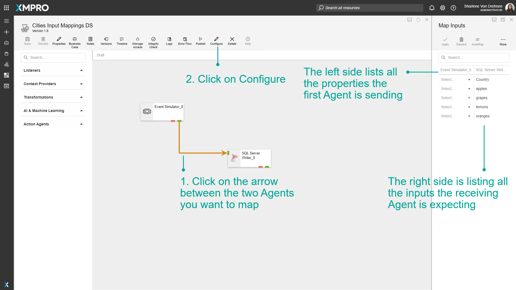Save the data stream
516x290 pixels.
[x=27, y=41]
